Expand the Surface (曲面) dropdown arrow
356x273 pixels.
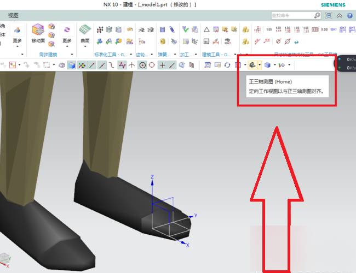[85, 46]
